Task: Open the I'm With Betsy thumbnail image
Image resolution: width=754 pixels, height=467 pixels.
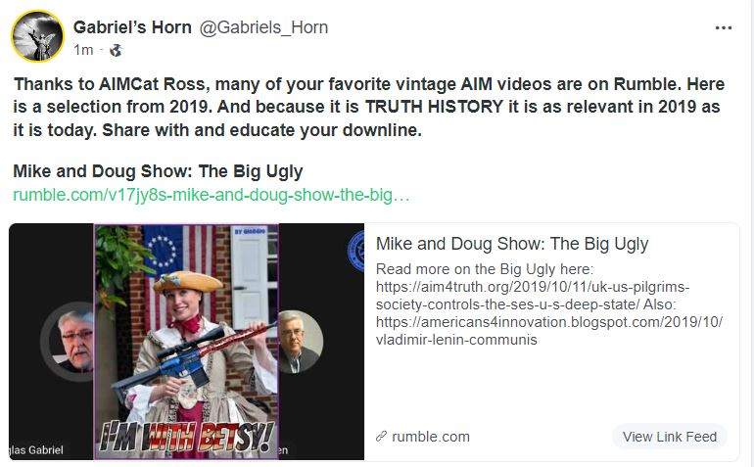Action: point(186,342)
